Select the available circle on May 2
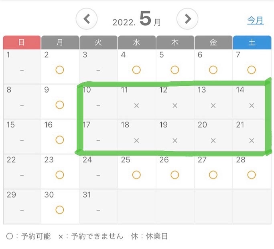The width and height of the screenshot is (274, 249). (60, 70)
